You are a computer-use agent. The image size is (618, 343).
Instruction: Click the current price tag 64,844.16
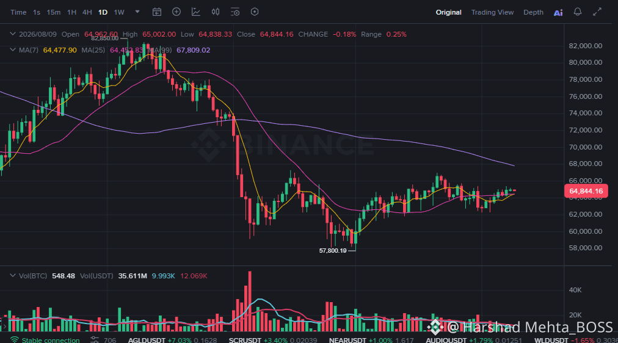click(x=586, y=191)
